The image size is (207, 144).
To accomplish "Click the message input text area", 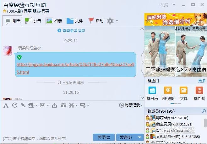I will [72, 121].
